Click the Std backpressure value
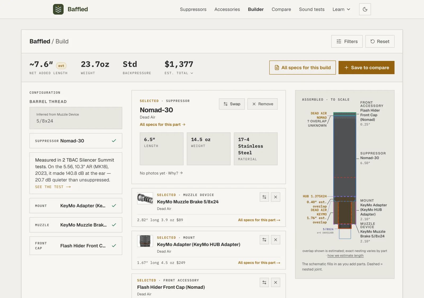 click(x=130, y=64)
